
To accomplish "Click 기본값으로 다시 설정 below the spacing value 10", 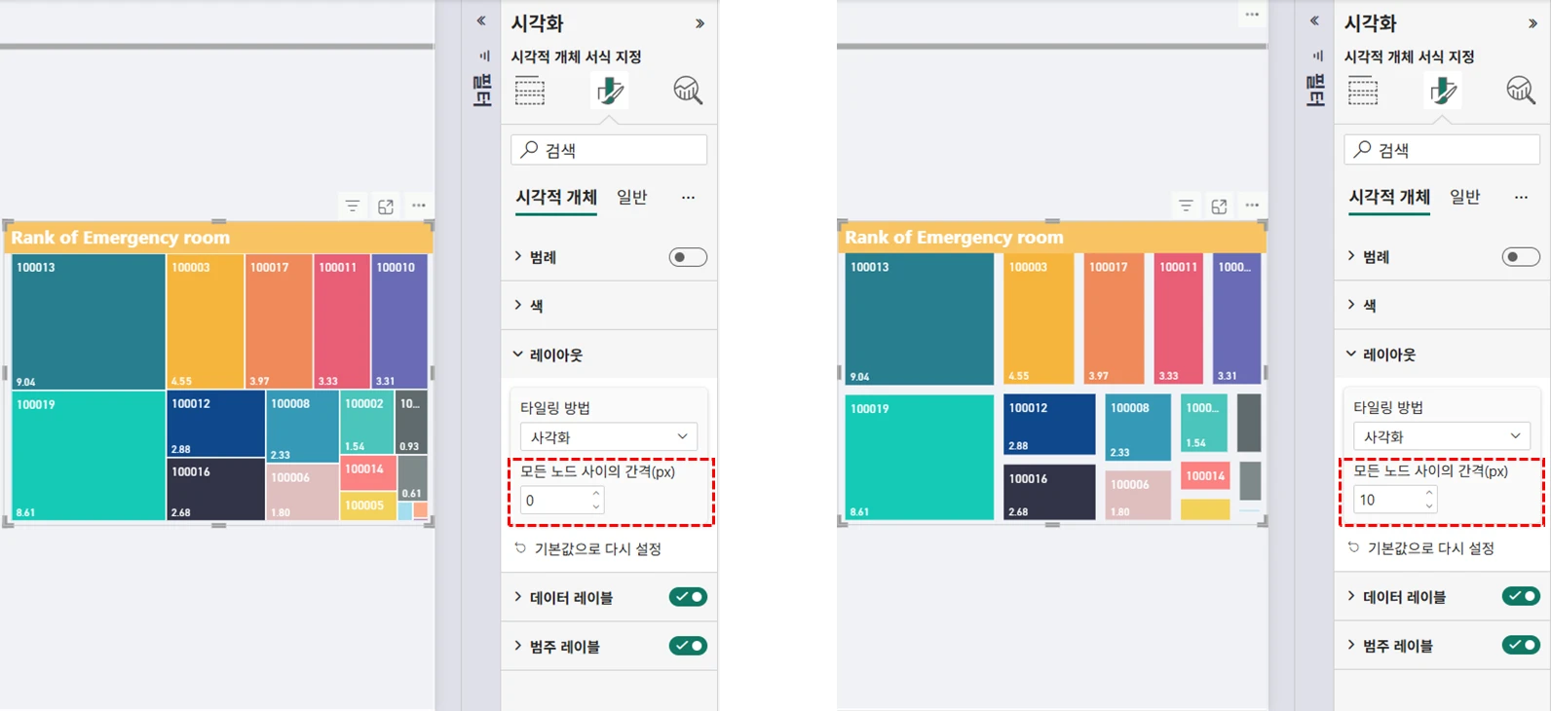I will (1429, 548).
